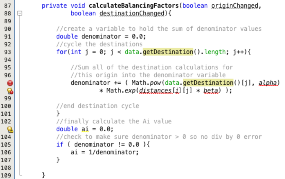Click Math.exp call in code
The height and width of the screenshot is (179, 285).
point(121,91)
